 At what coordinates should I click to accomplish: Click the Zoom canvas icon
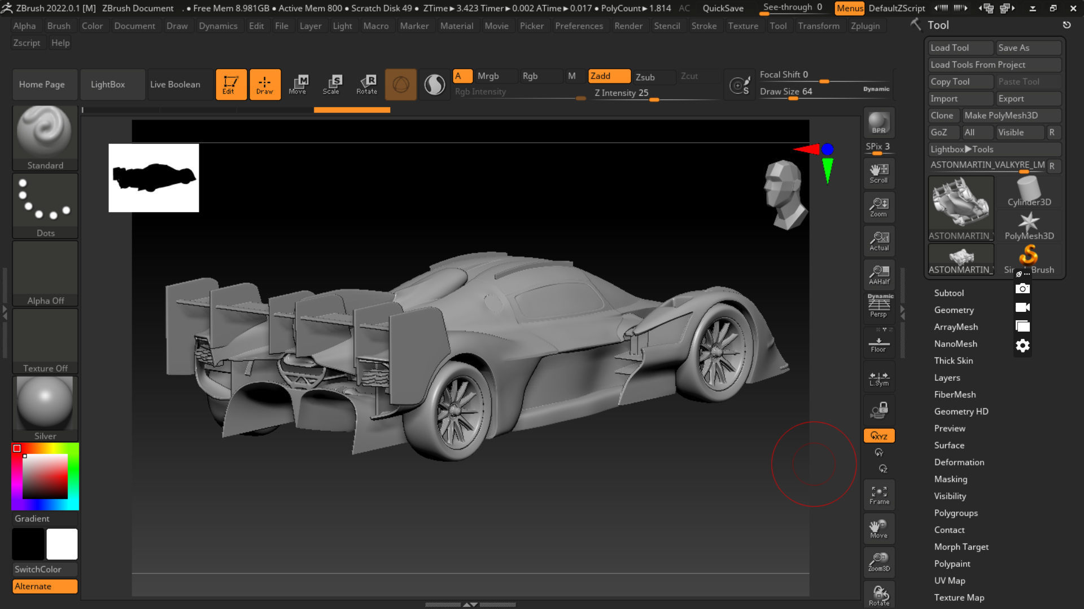[879, 207]
